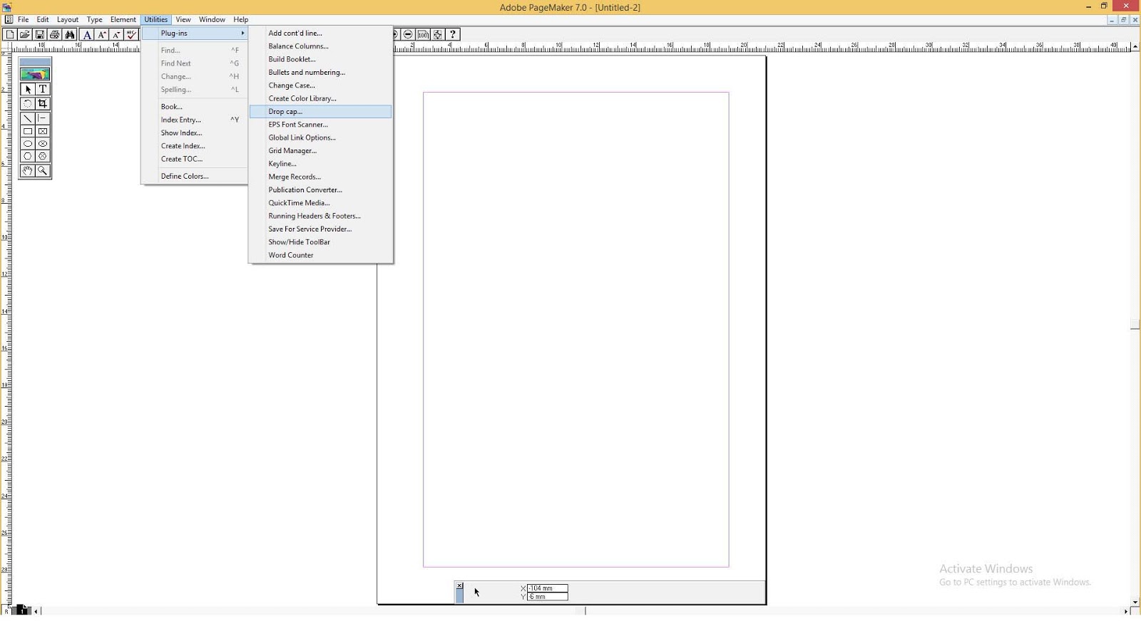Select EPS Font Scanner... plug-in
This screenshot has width=1141, height=641.
tap(321, 125)
